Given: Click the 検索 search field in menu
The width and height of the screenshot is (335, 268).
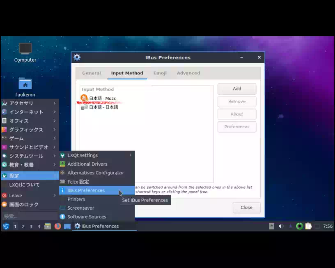Looking at the screenshot, I should [x=30, y=216].
